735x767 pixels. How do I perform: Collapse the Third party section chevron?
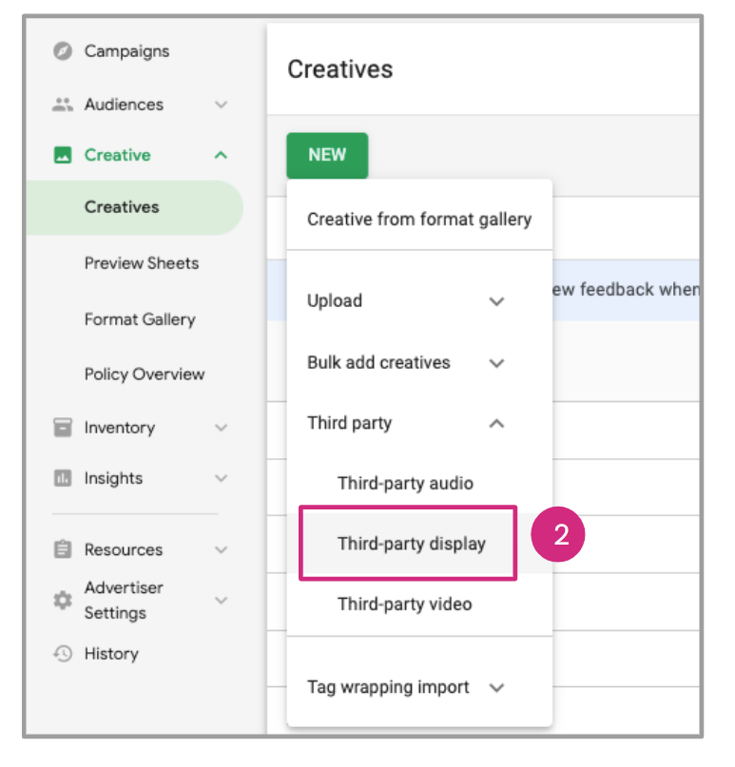tap(495, 424)
